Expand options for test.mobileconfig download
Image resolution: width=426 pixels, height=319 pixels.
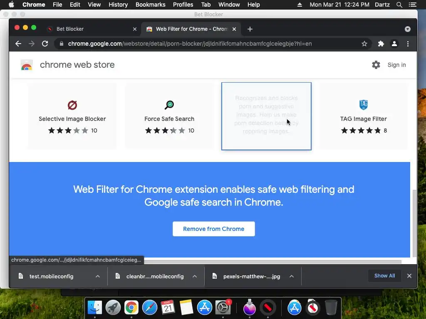98,276
